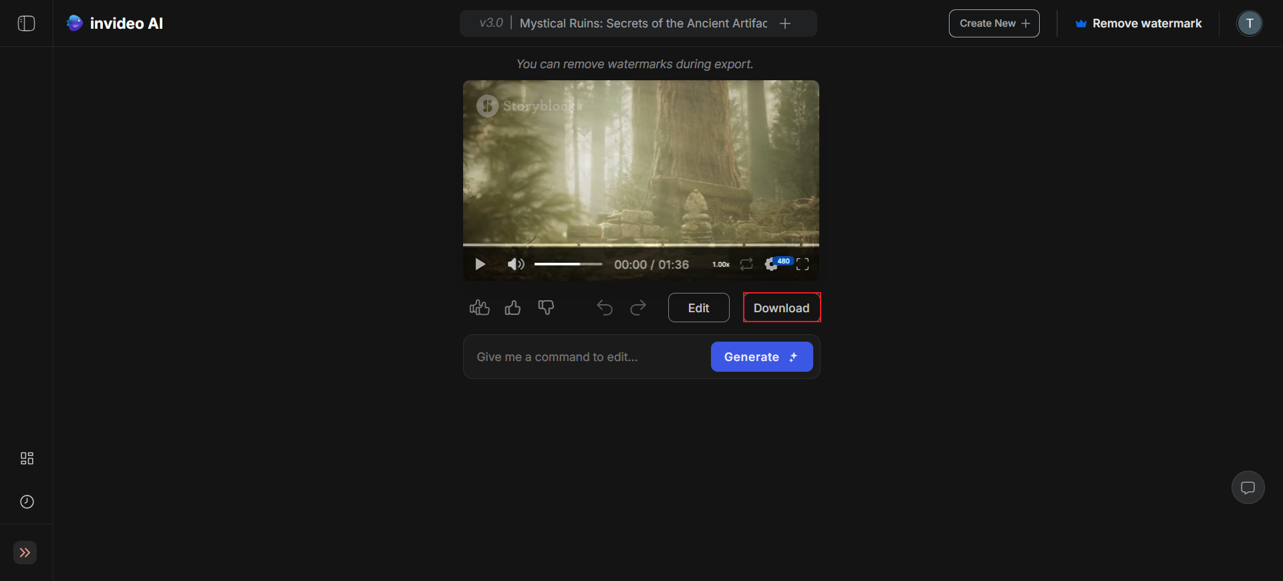Open the user profile avatar

click(1249, 23)
